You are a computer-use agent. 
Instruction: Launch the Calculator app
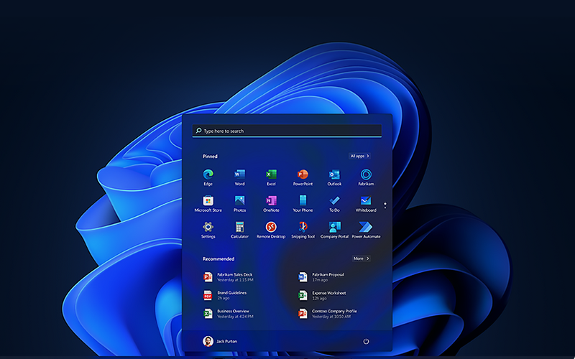(x=239, y=227)
